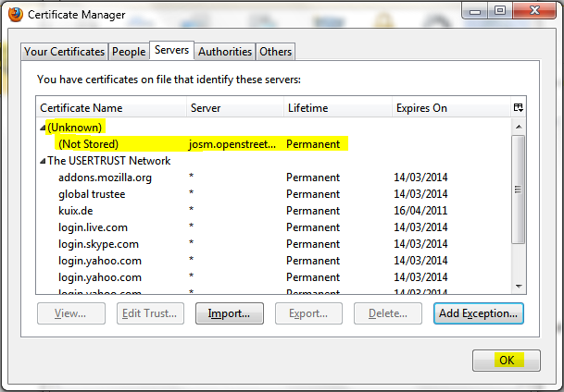Select the Others tab

275,52
